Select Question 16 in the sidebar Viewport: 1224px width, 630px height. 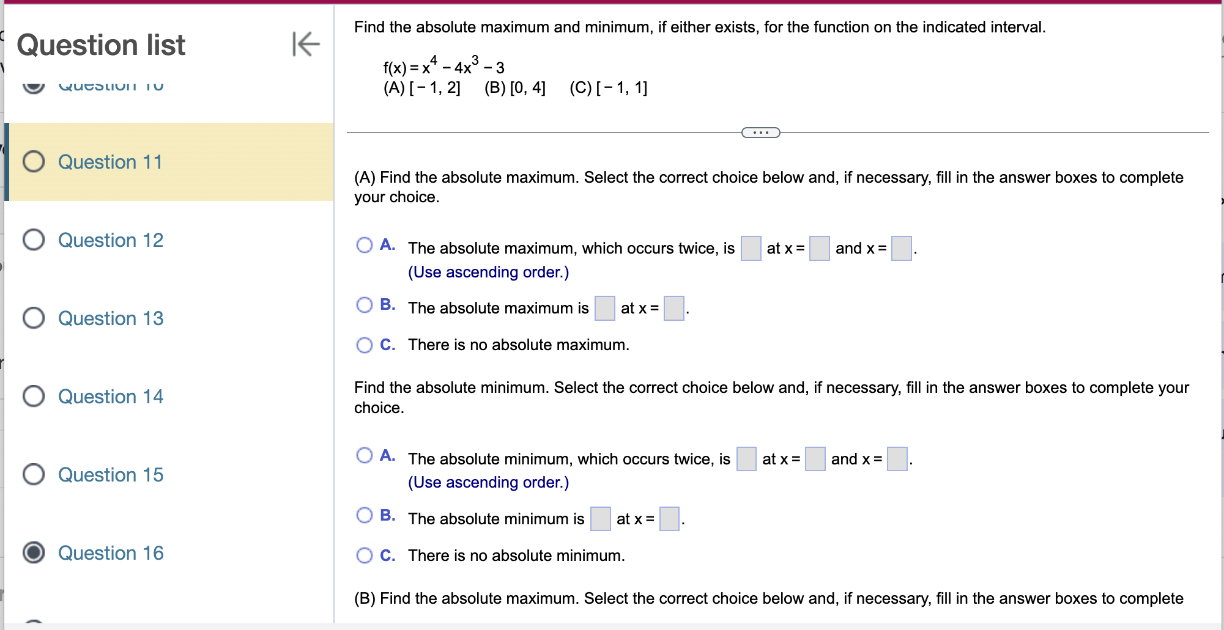(x=110, y=552)
